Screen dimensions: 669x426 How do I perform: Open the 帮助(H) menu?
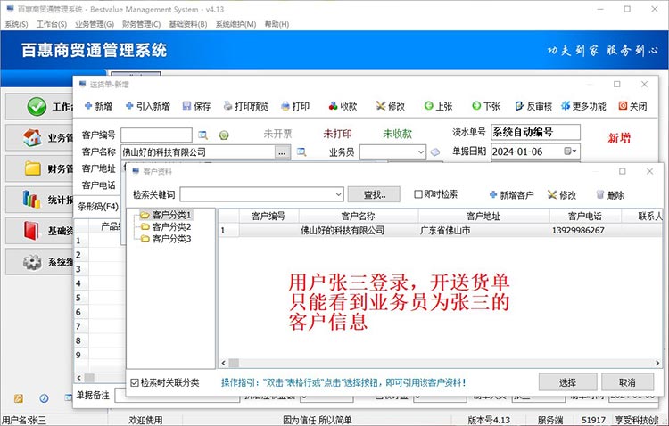277,24
